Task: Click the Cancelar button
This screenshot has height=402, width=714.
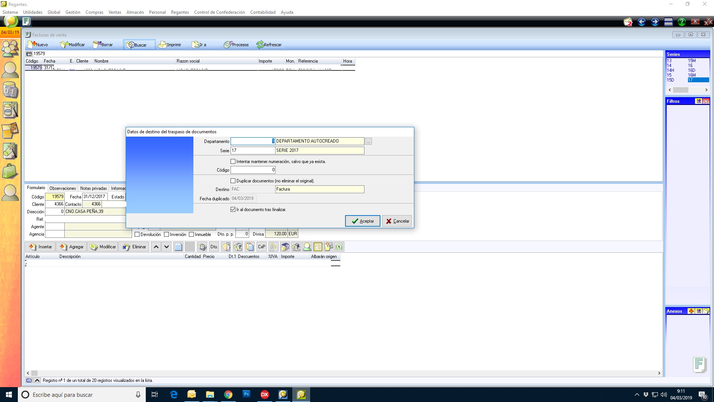Action: [397, 221]
